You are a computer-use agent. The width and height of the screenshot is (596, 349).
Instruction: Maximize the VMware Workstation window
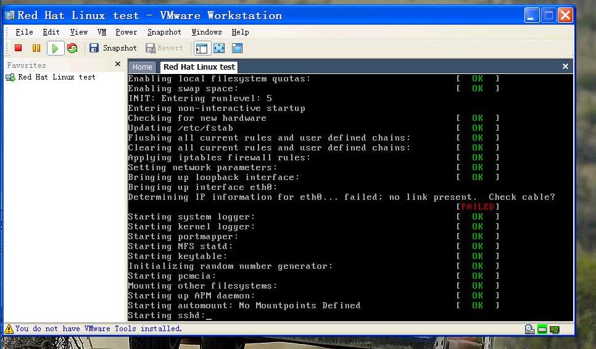[548, 15]
